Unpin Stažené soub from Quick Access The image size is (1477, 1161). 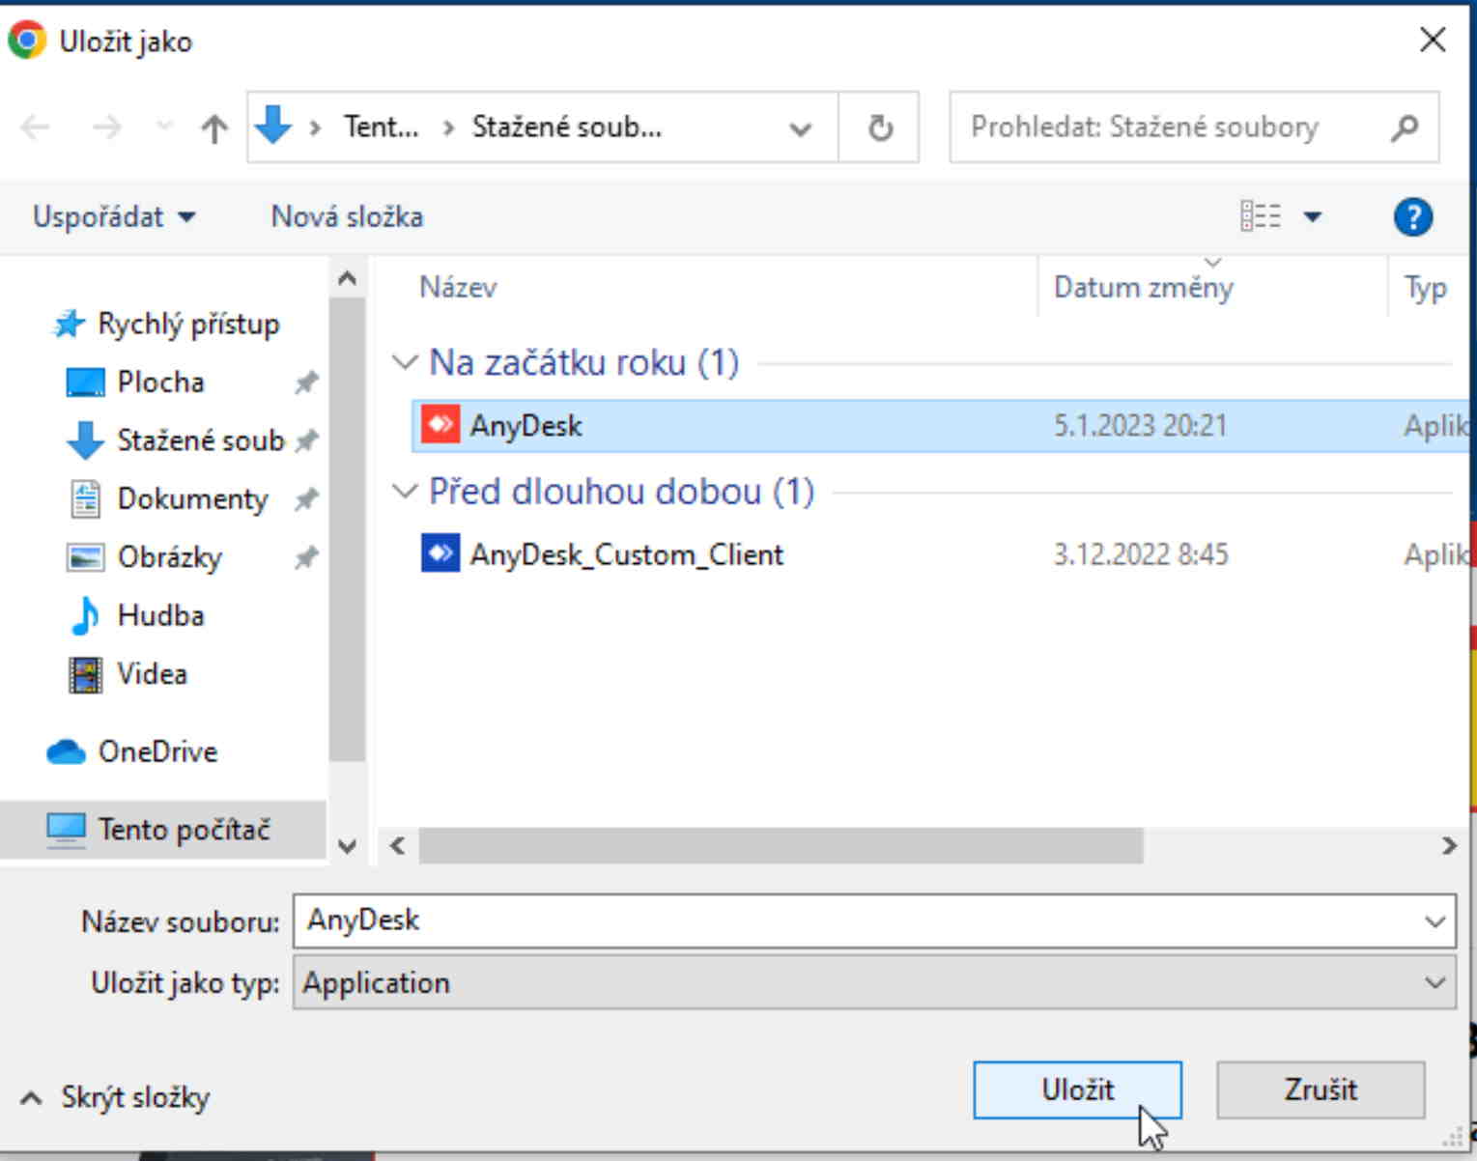tap(304, 440)
